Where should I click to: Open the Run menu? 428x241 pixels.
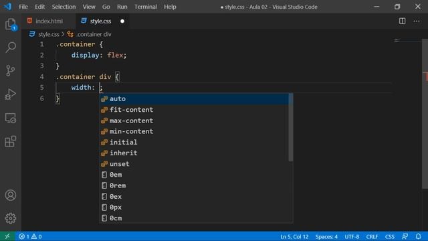click(122, 7)
